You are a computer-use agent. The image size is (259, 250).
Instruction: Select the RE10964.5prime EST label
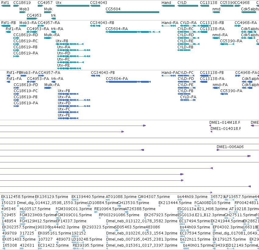(110, 209)
